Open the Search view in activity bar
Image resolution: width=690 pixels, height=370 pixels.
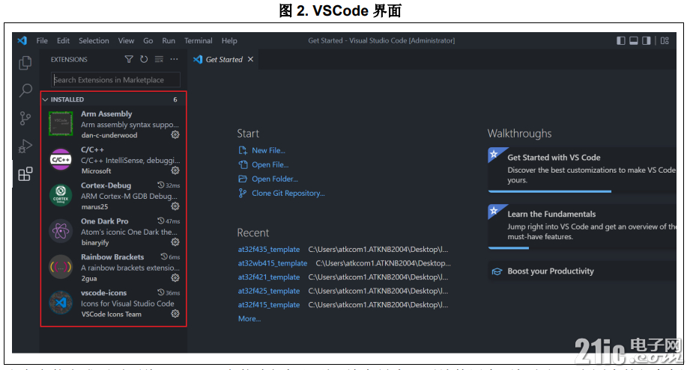pyautogui.click(x=25, y=90)
